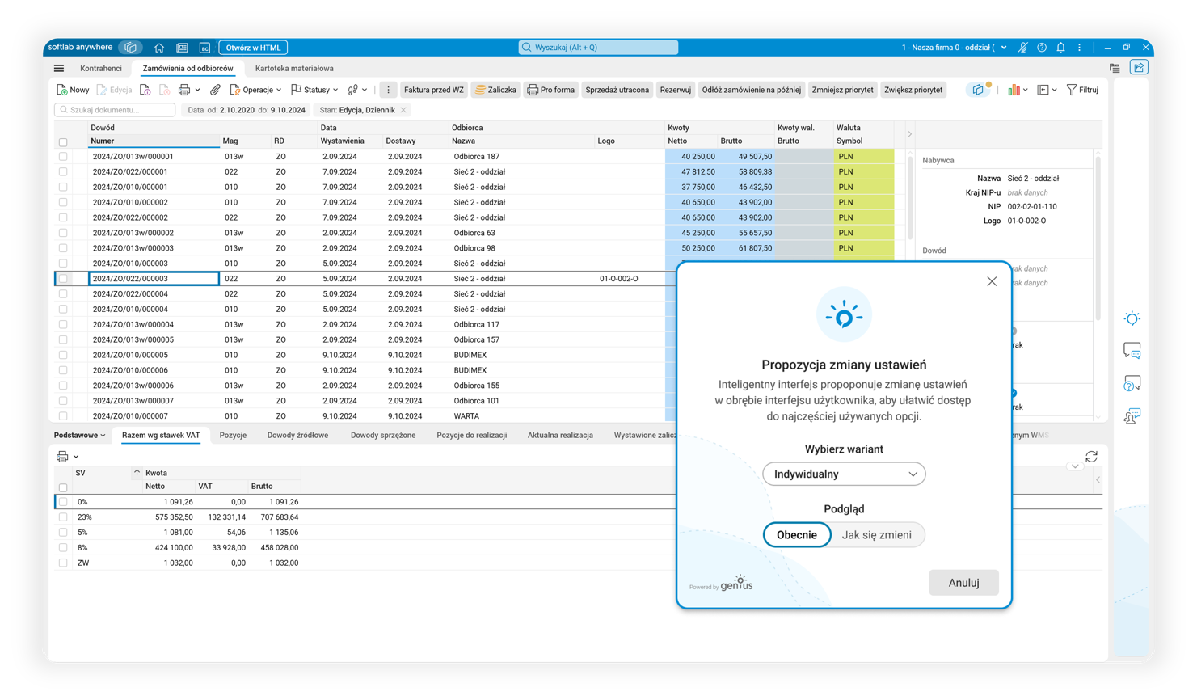
Task: Remove the Stan: Edycja, Dziennik filter
Action: [403, 110]
